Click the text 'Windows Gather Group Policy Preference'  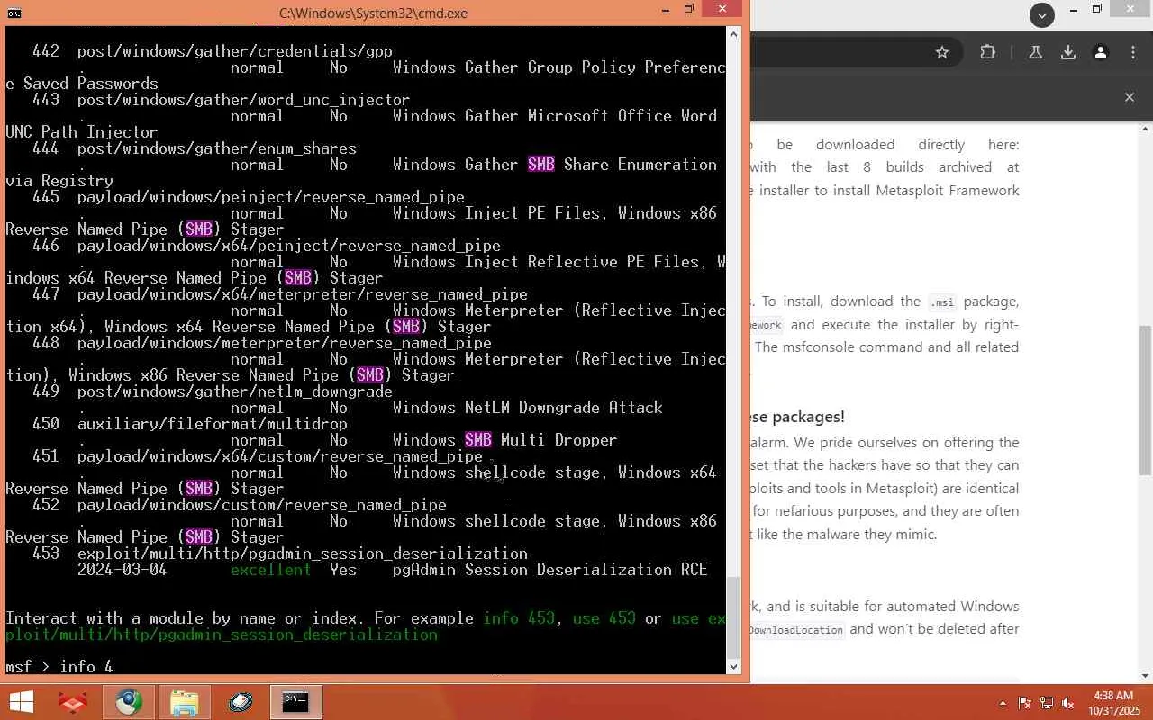coord(559,67)
